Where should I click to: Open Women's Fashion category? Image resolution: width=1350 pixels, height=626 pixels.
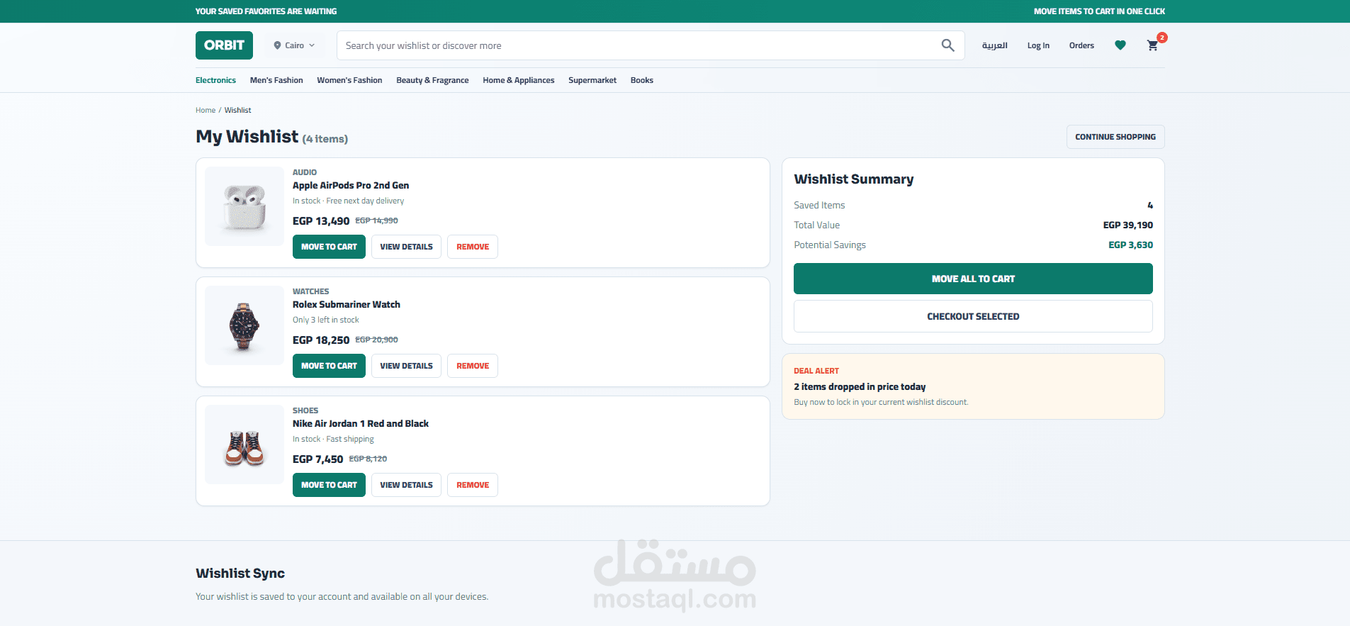[349, 80]
